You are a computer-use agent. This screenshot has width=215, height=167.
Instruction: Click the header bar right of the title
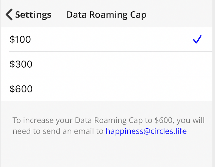182,15
